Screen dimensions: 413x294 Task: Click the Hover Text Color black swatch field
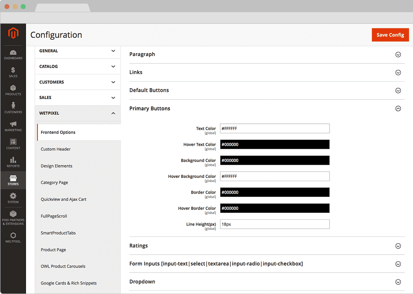pos(275,145)
